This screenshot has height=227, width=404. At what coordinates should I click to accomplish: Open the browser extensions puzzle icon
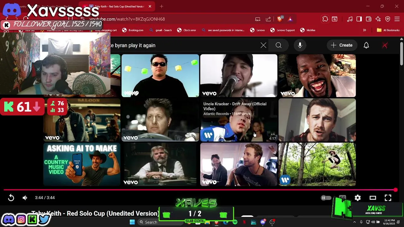(x=325, y=19)
